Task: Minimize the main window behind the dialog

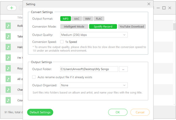Action: (x=158, y=8)
